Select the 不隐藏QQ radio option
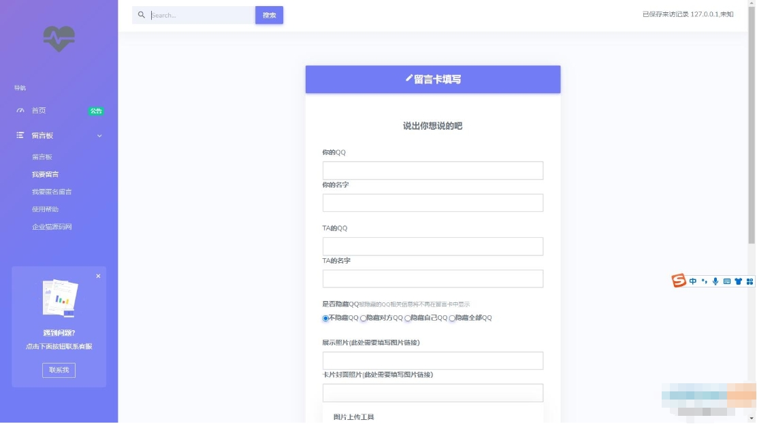757x424 pixels. 325,319
